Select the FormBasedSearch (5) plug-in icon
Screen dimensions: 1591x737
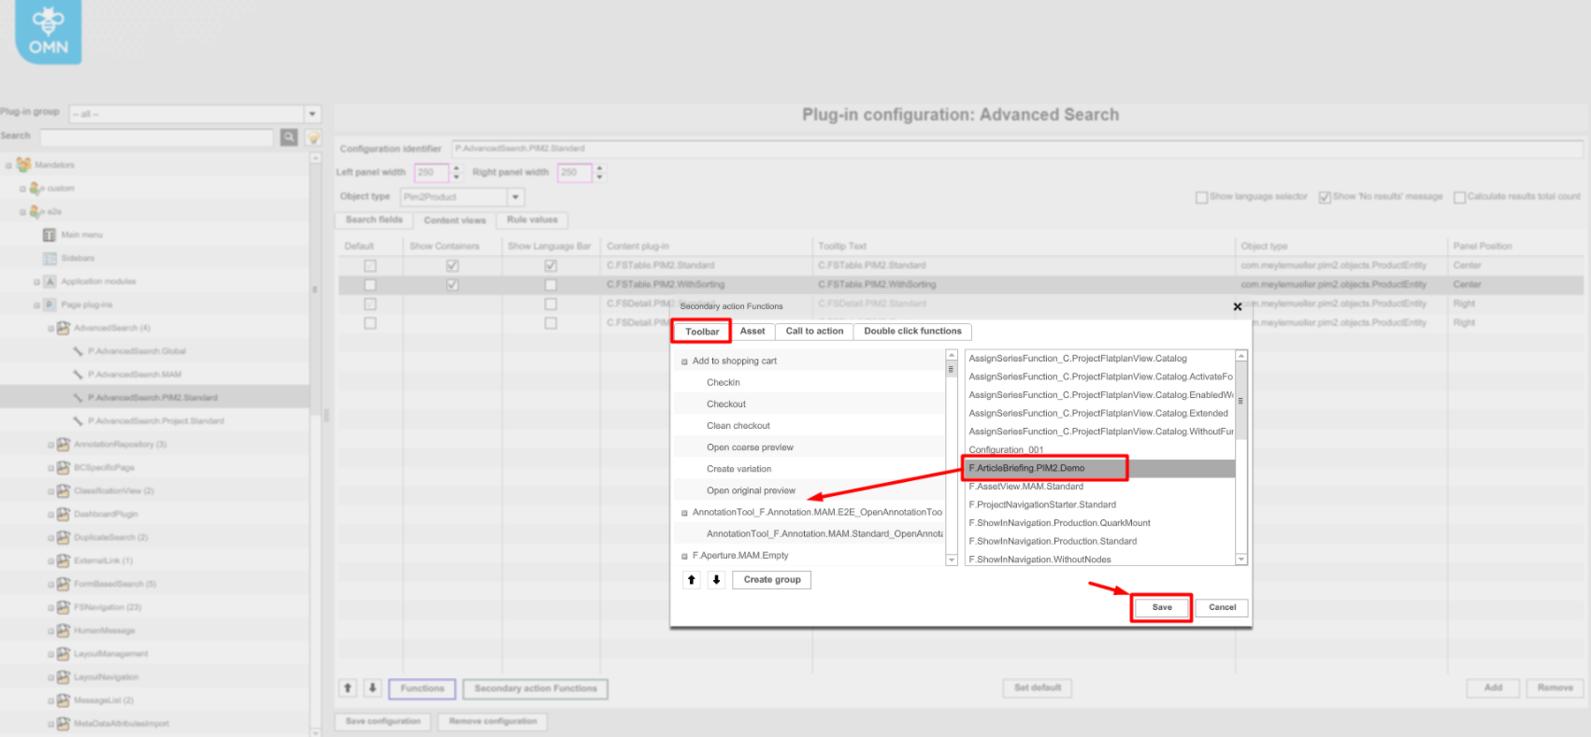coord(64,585)
